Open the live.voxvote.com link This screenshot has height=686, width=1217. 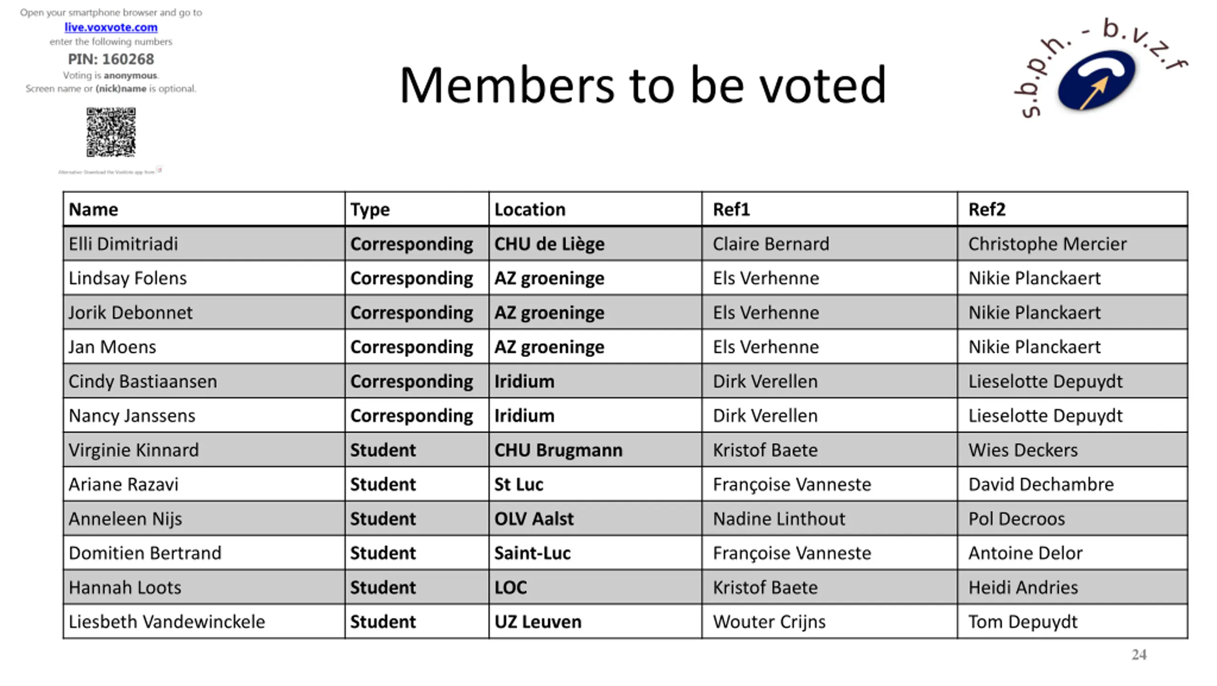click(x=111, y=28)
